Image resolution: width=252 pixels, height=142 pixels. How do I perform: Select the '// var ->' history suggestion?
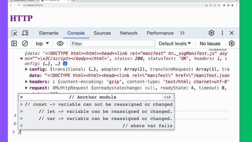[96, 118]
